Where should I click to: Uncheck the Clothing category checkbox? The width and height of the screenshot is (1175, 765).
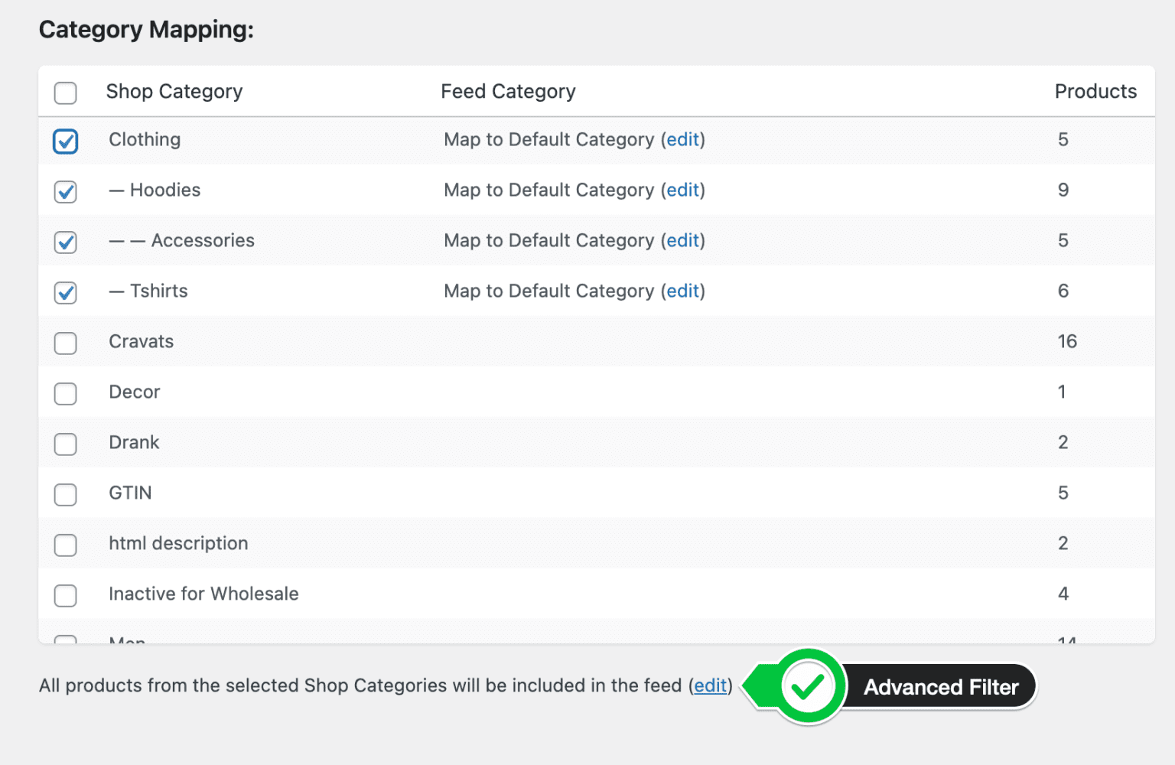(65, 142)
